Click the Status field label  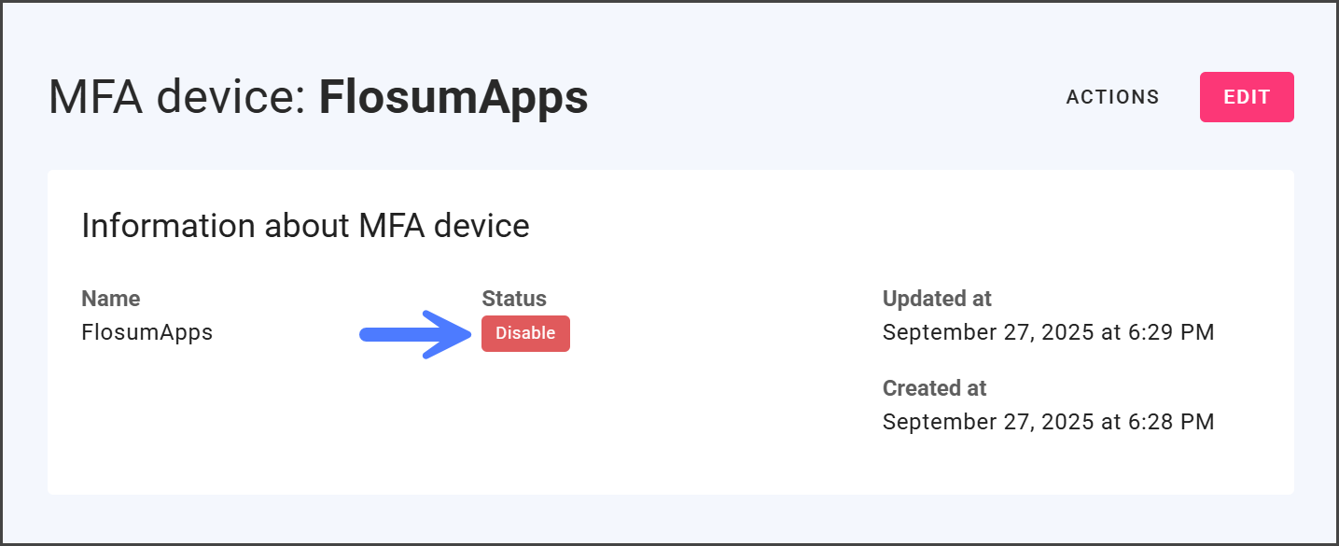[x=514, y=299]
